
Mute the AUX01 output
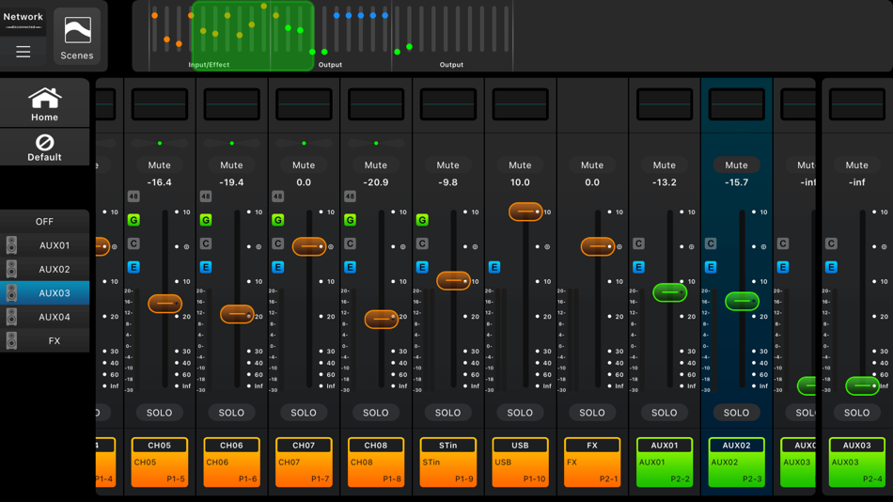pyautogui.click(x=665, y=165)
